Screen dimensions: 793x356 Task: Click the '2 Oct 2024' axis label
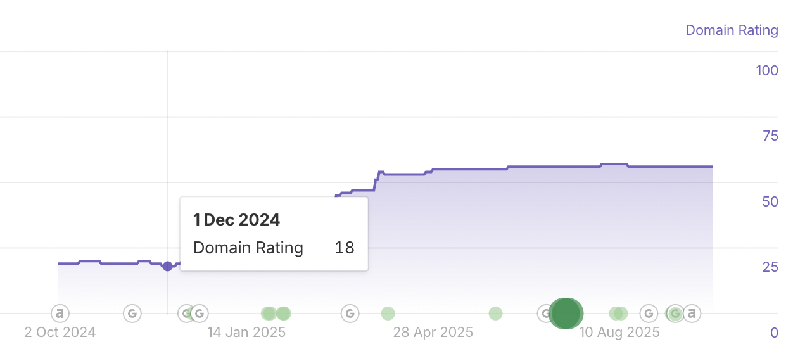[x=60, y=332]
